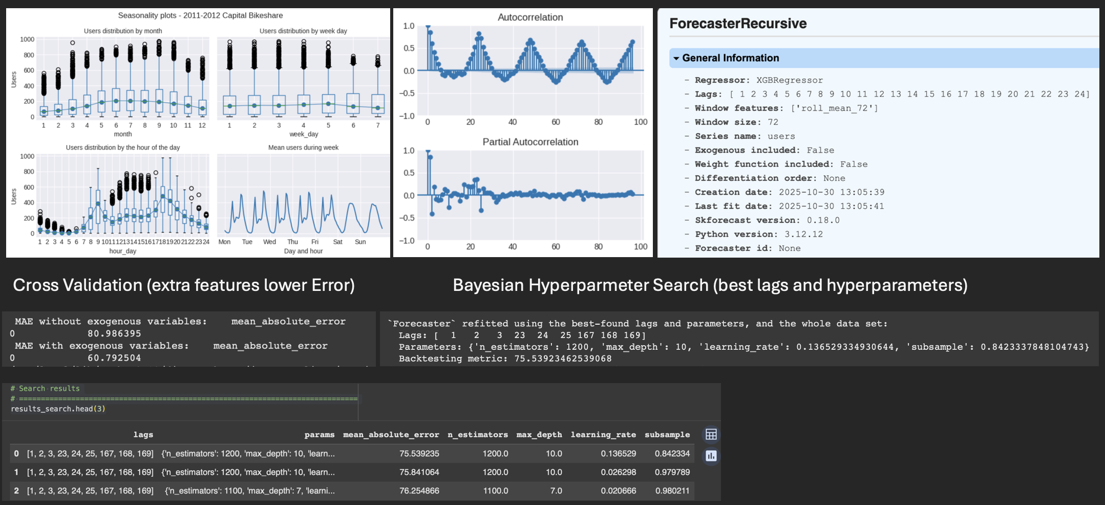Click the results_search.head(3) code line
This screenshot has width=1105, height=505.
tap(58, 409)
